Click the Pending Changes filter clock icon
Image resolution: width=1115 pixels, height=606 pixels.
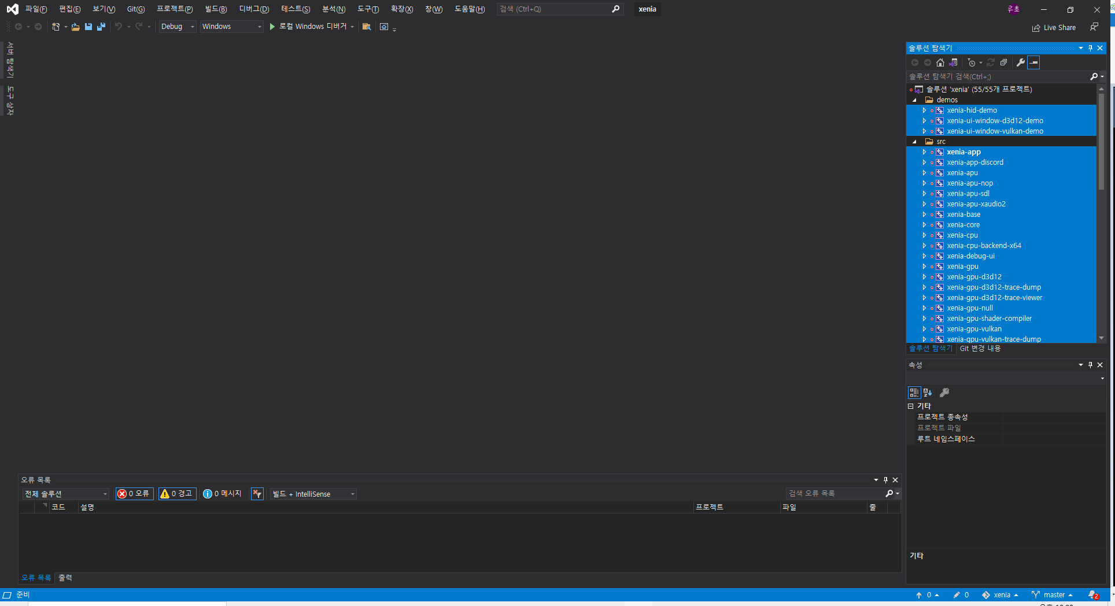(972, 62)
